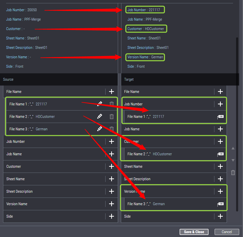
Task: Click Save & Close button
Action: pos(194,232)
